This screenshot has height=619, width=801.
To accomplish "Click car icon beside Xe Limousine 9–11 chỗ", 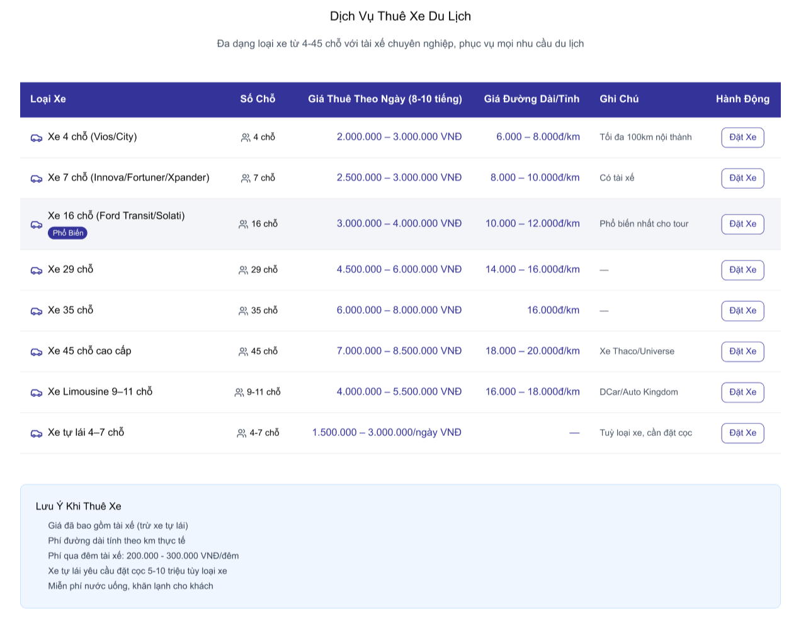I will coord(37,393).
